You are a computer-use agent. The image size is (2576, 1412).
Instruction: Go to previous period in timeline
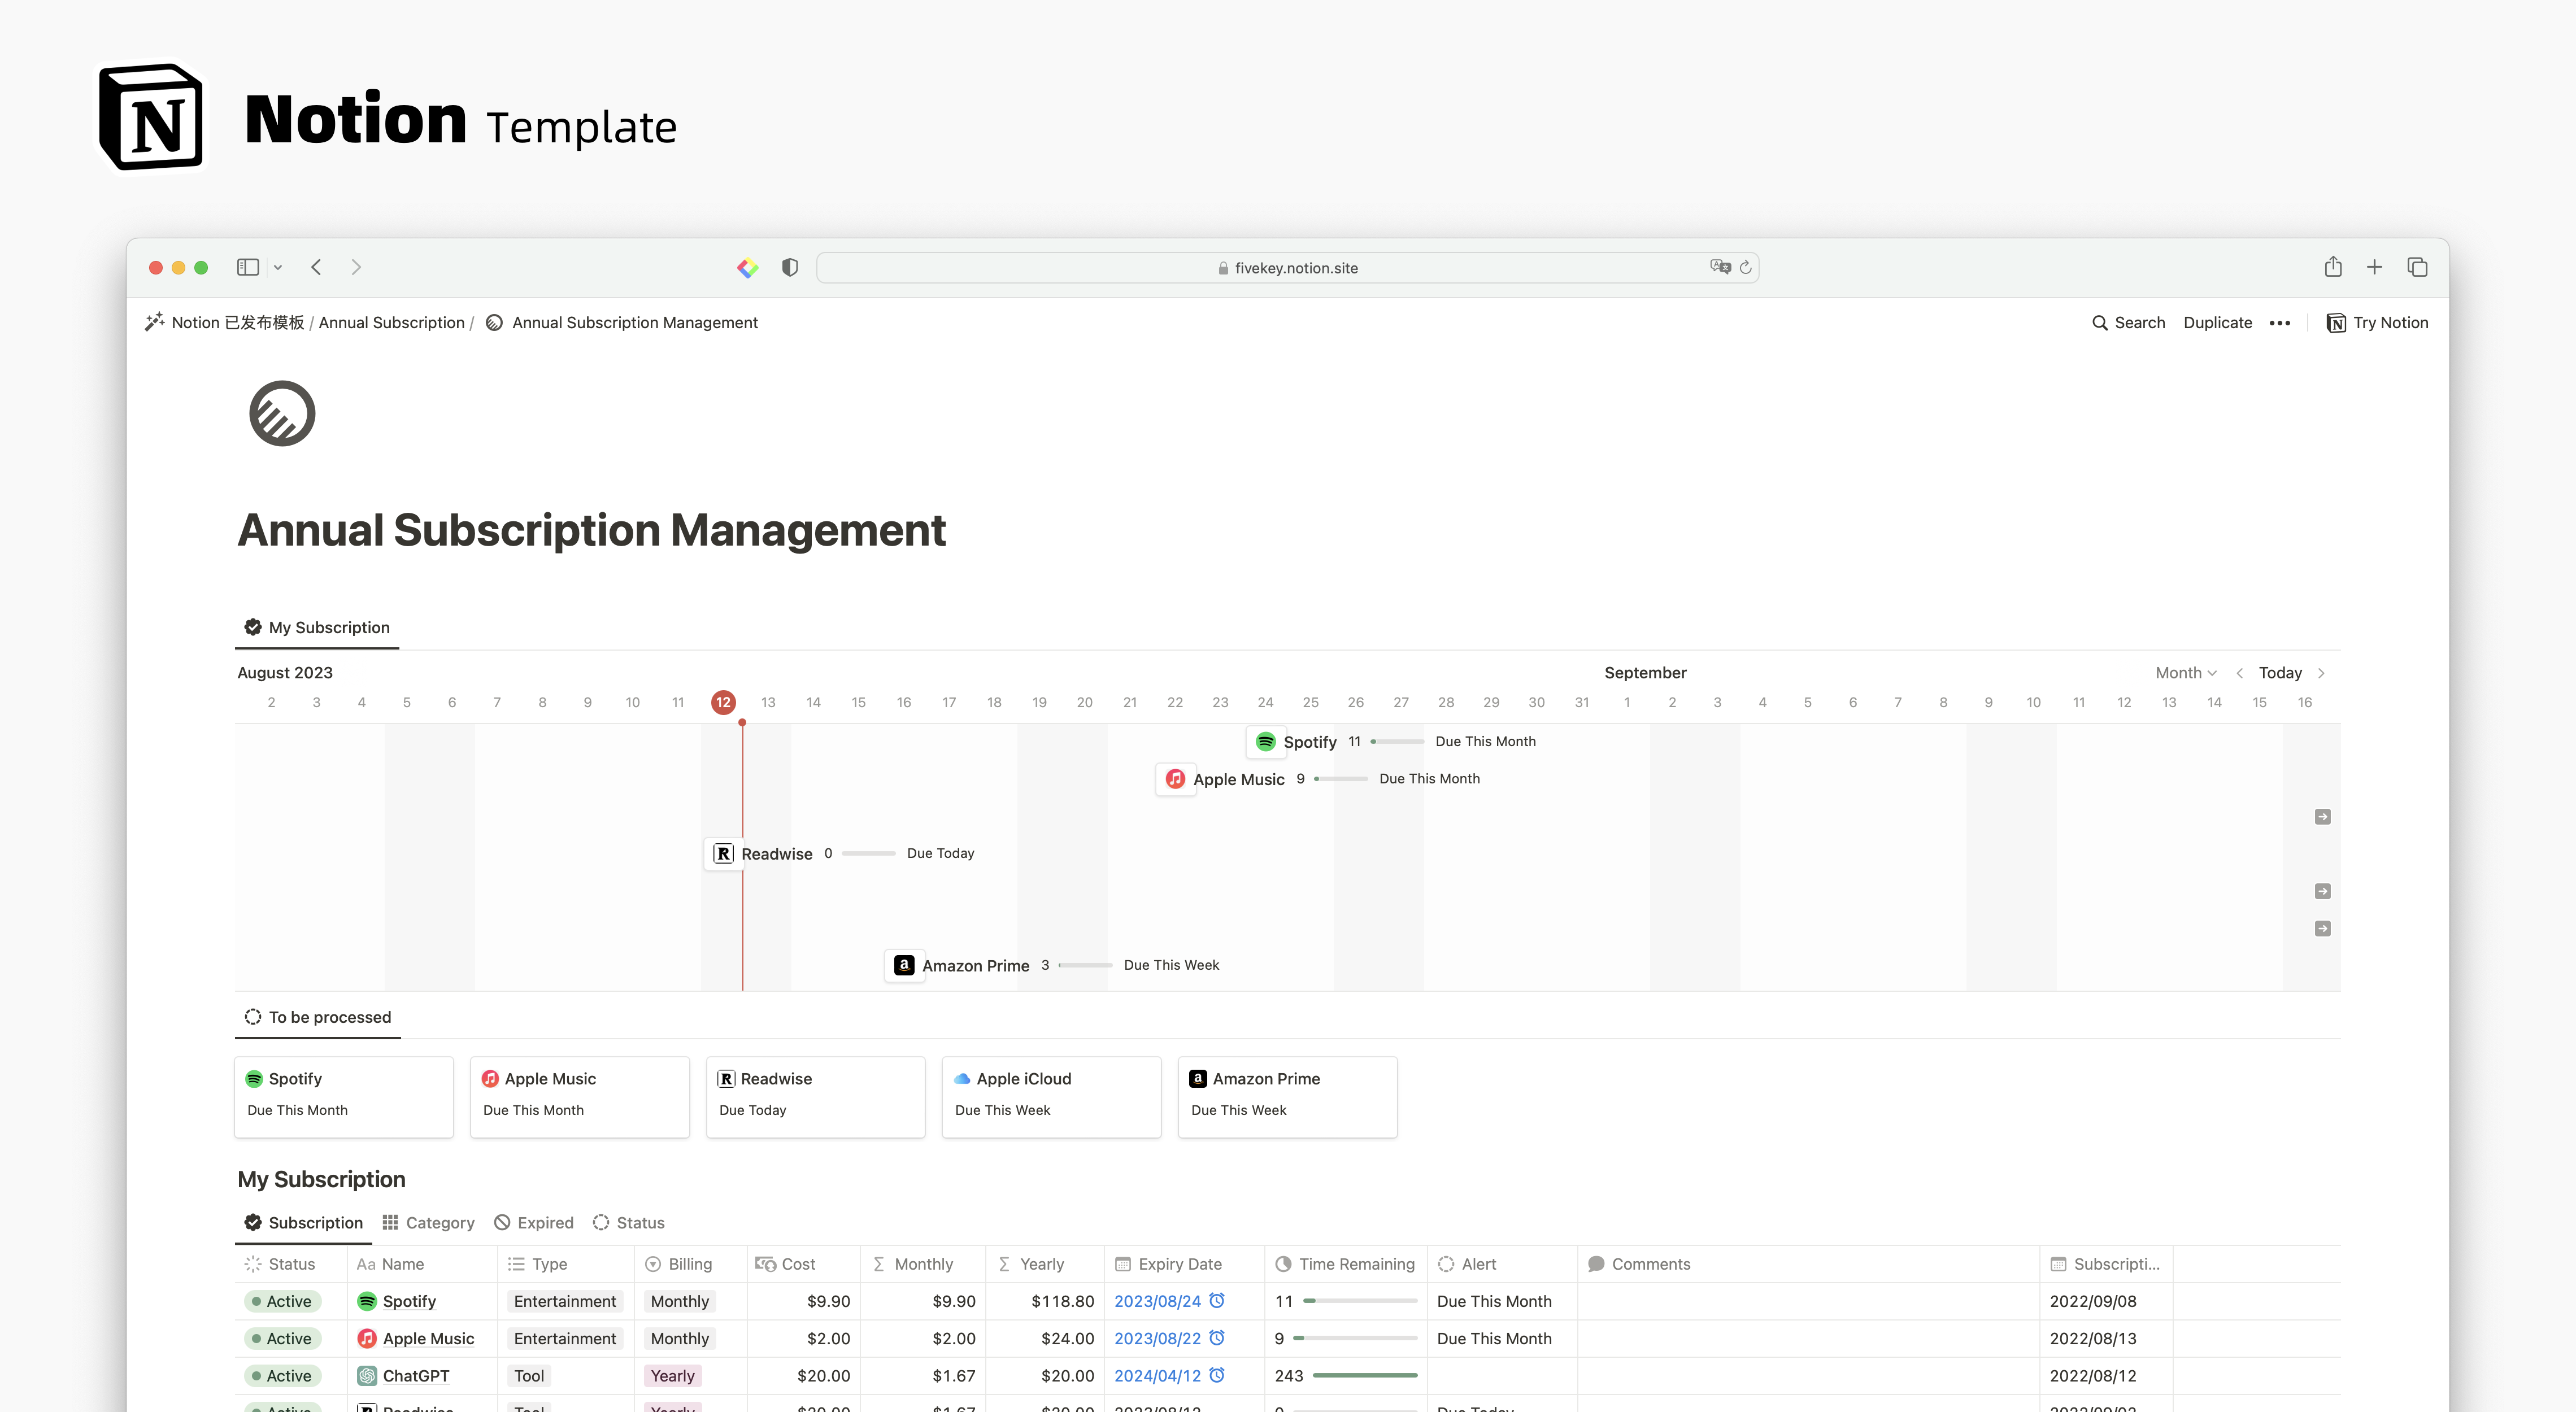[x=2240, y=673]
